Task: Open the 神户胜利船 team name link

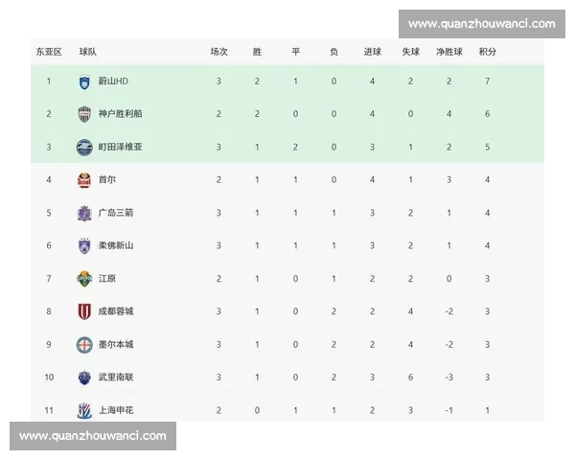Action: coord(120,114)
